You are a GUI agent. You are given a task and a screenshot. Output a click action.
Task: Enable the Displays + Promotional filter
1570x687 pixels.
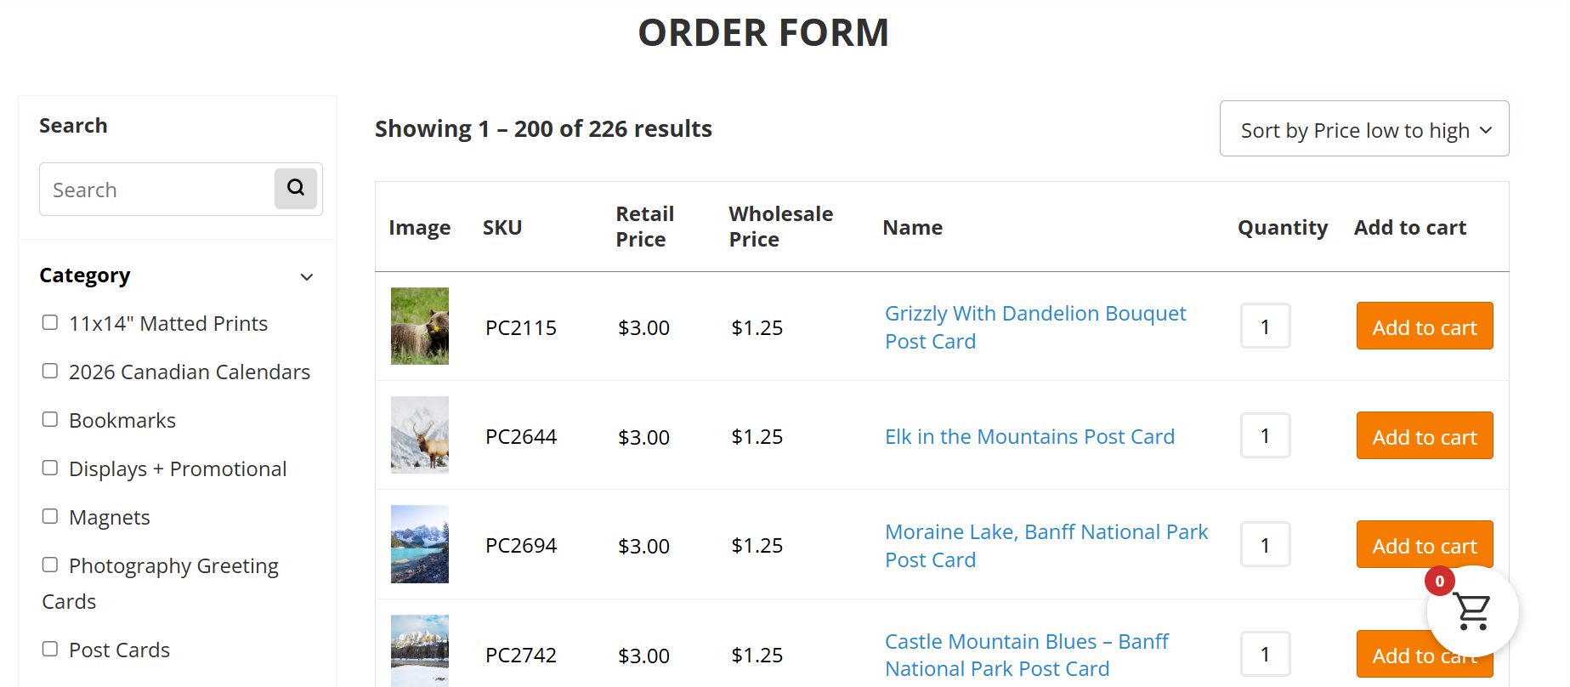50,467
